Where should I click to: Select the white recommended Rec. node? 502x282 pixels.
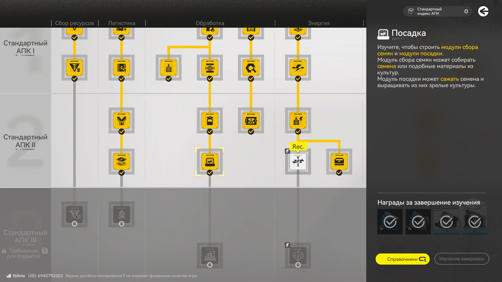pos(298,162)
